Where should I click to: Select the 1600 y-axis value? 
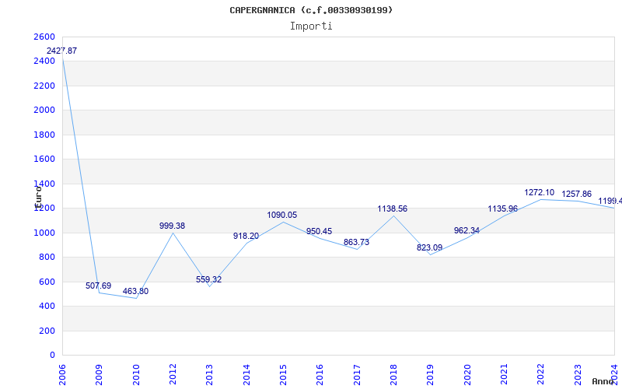coord(44,159)
